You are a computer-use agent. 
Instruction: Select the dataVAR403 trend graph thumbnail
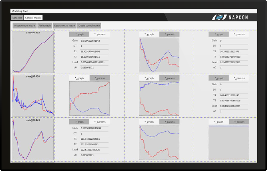point(33,52)
